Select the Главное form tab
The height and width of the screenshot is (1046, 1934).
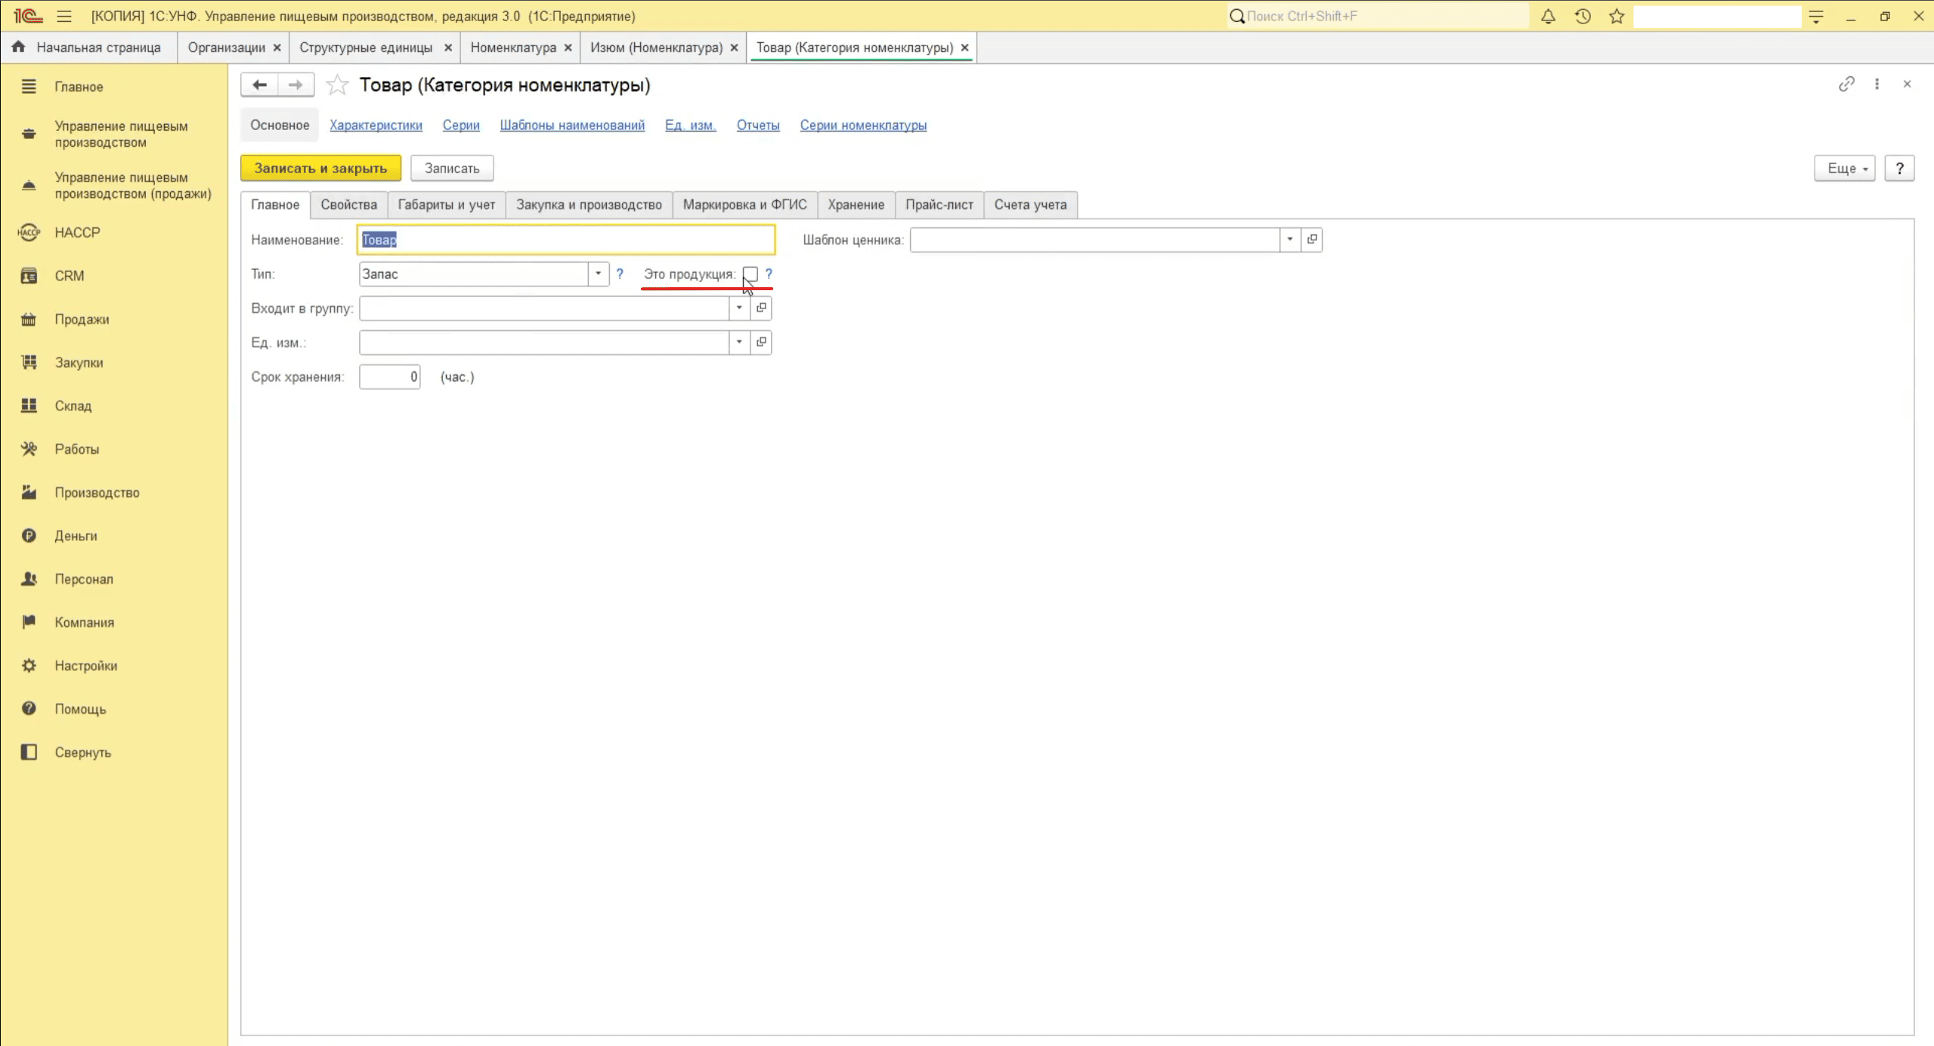(x=275, y=205)
